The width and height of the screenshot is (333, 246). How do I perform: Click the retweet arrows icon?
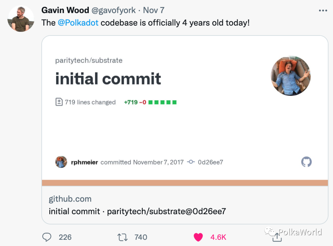[122, 237]
